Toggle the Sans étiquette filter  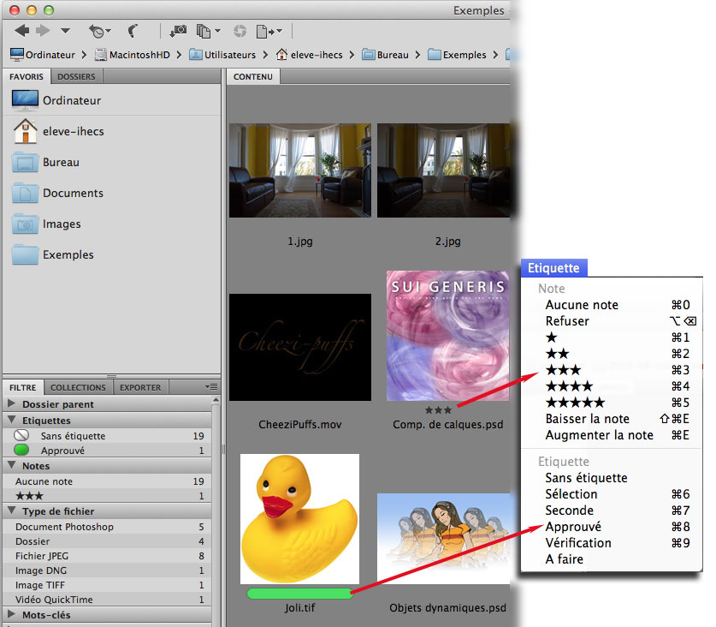[107, 436]
